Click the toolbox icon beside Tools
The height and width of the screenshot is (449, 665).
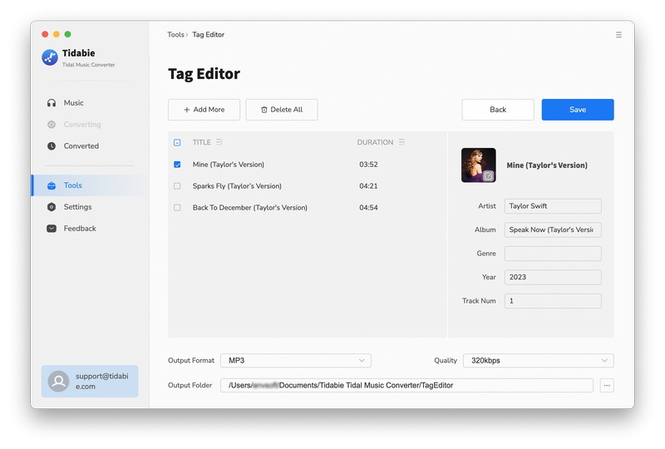pos(52,185)
